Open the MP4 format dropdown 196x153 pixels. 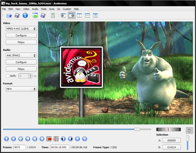[x=21, y=89]
